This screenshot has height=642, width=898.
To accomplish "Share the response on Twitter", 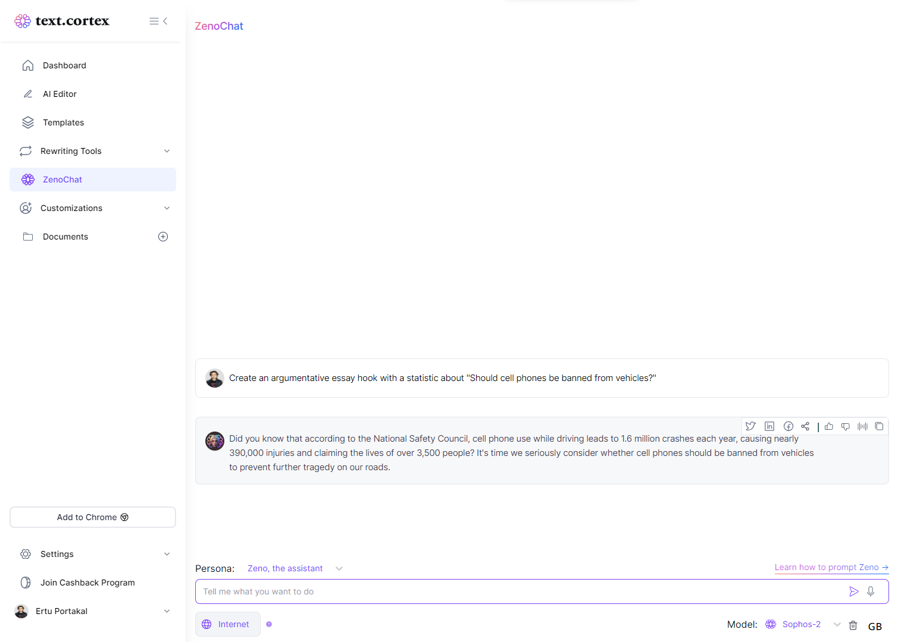I will (x=750, y=426).
